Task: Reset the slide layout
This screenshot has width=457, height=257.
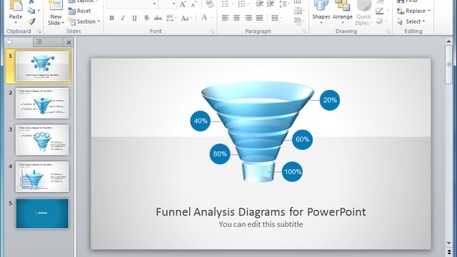Action: point(79,11)
